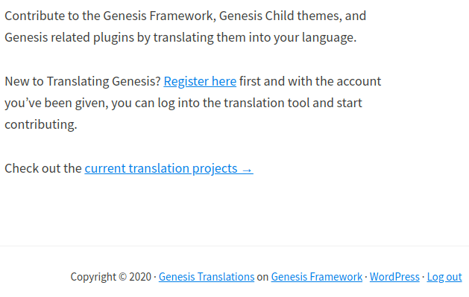Image resolution: width=469 pixels, height=297 pixels.
Task: Click the word 'on' between footer links
Action: [262, 277]
